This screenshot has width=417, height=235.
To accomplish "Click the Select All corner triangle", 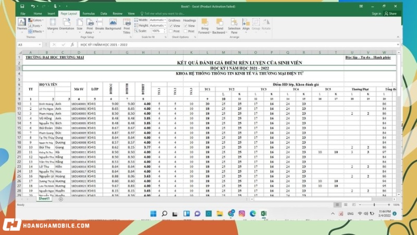I will point(20,53).
